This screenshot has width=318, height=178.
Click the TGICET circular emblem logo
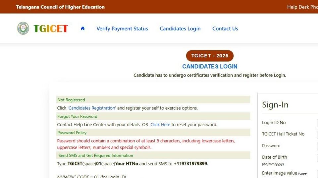point(23,28)
